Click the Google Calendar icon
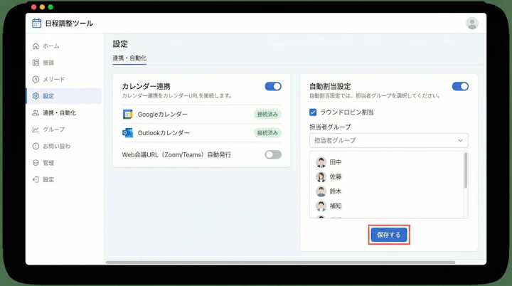Image resolution: width=512 pixels, height=286 pixels. pos(127,115)
